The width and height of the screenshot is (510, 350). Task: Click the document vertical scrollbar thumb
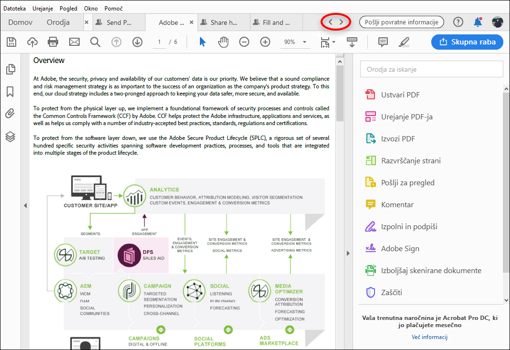pos(340,93)
